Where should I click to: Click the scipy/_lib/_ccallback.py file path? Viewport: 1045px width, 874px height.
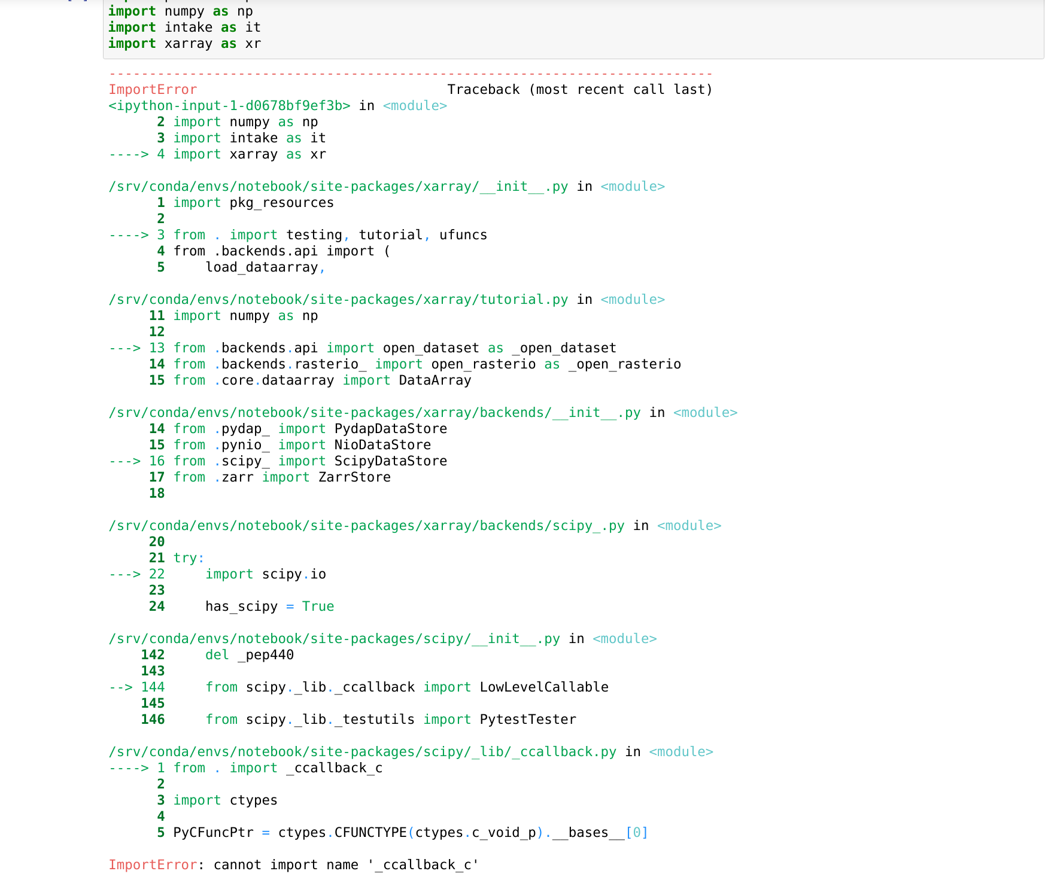tap(362, 751)
